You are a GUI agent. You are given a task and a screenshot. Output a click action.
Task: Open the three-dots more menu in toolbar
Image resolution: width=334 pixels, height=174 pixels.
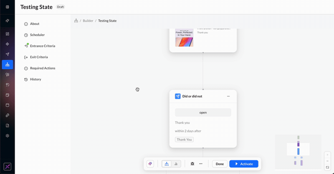[201, 164]
